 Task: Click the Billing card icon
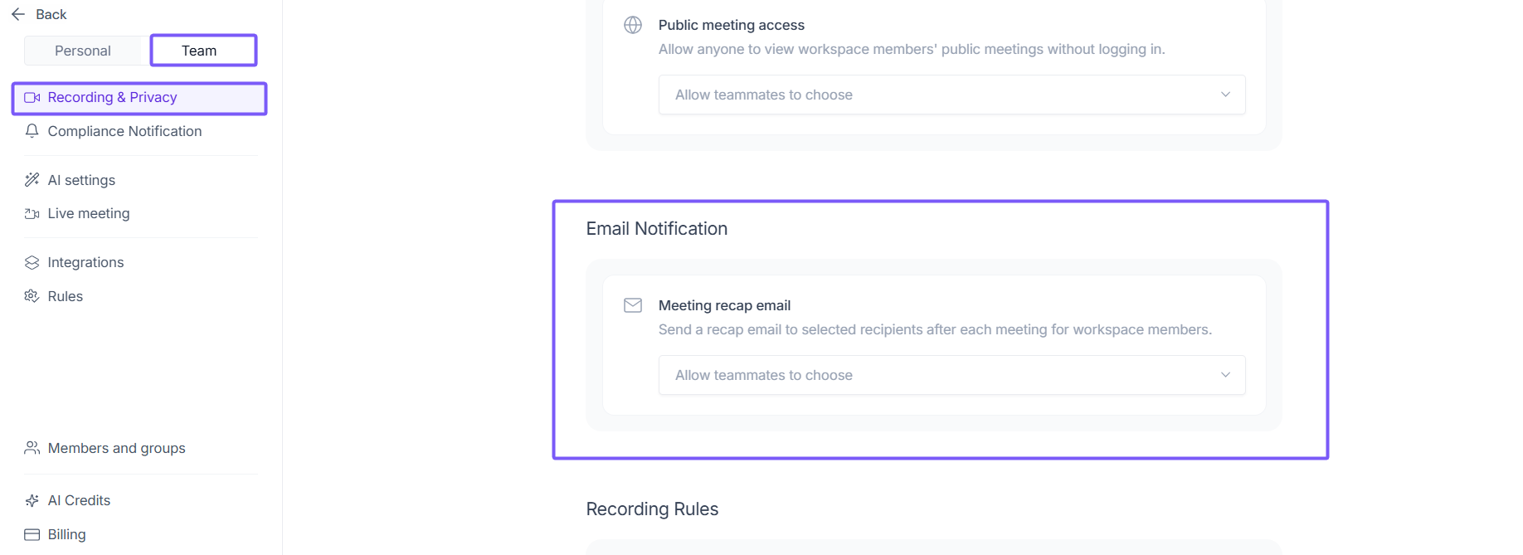32,534
